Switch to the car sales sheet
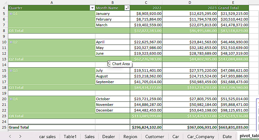This screenshot has width=259, height=140. [x=47, y=137]
